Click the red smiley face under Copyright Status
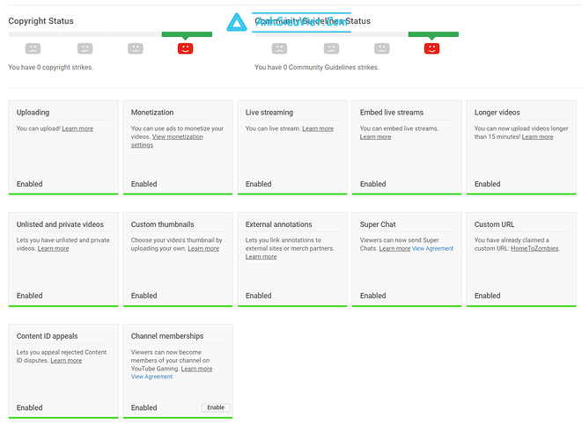Viewport: 582px width, 440px height. tap(185, 48)
